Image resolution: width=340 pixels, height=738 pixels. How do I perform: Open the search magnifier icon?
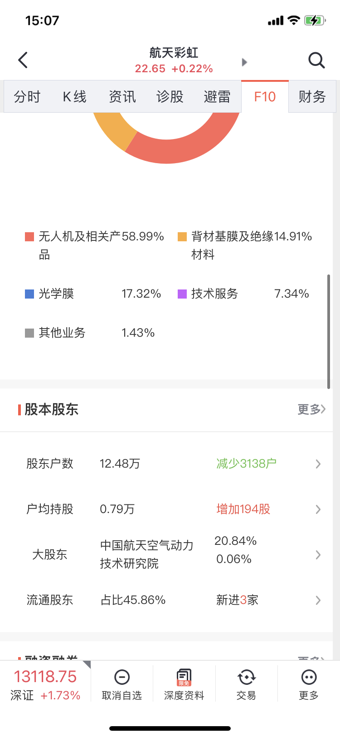(316, 60)
